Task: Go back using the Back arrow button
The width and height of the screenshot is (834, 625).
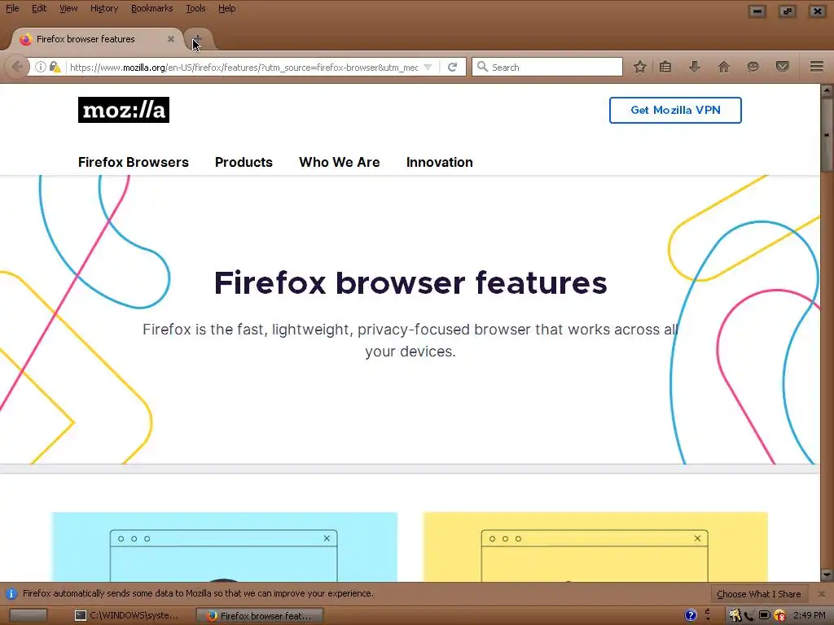Action: 16,67
